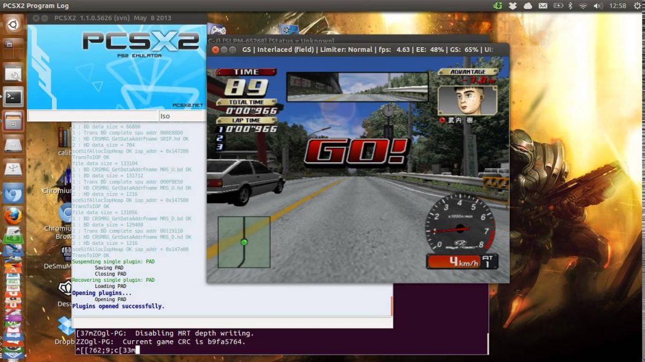The width and height of the screenshot is (645, 362).
Task: Open the Chromium desktop shortcut
Action: tap(60, 181)
